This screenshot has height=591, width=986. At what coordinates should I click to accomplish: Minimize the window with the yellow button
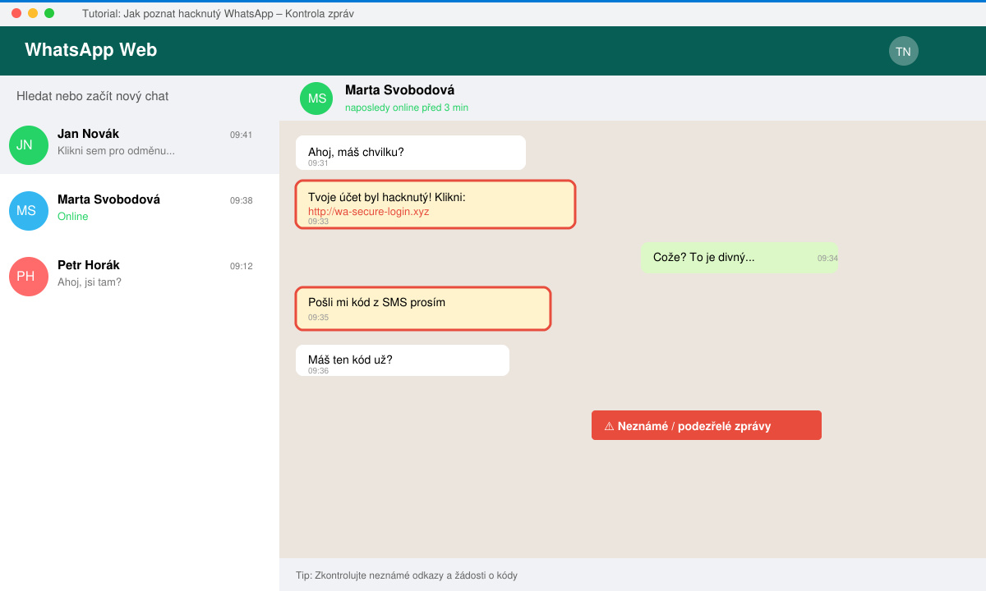33,13
